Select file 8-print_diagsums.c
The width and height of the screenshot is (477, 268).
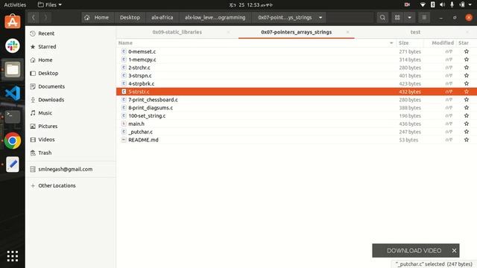pyautogui.click(x=151, y=107)
